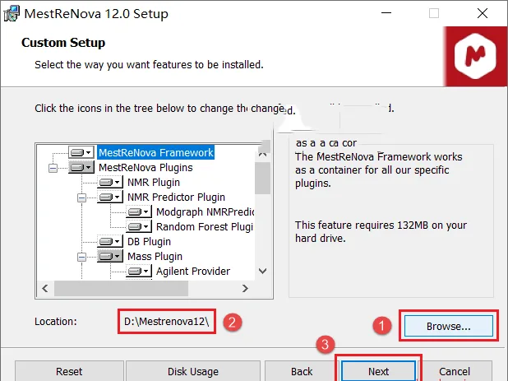Collapse the Mass Plugin tree node
Screen dimensions: 508x381
pyautogui.click(x=81, y=257)
